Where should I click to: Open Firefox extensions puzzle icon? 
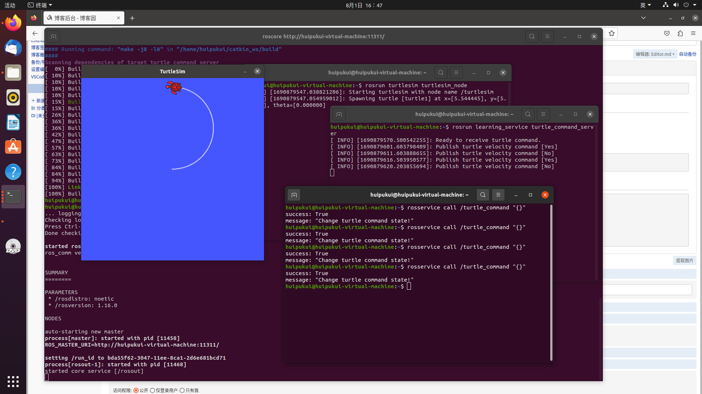pos(680,33)
